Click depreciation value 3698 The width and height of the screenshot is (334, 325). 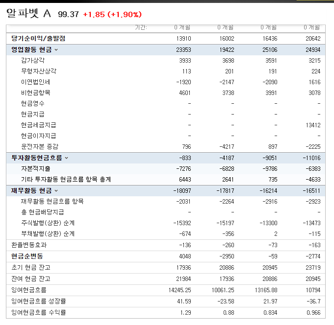[229, 61]
